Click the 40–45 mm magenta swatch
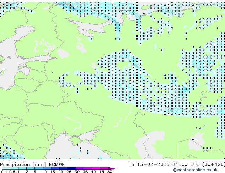 96,168
